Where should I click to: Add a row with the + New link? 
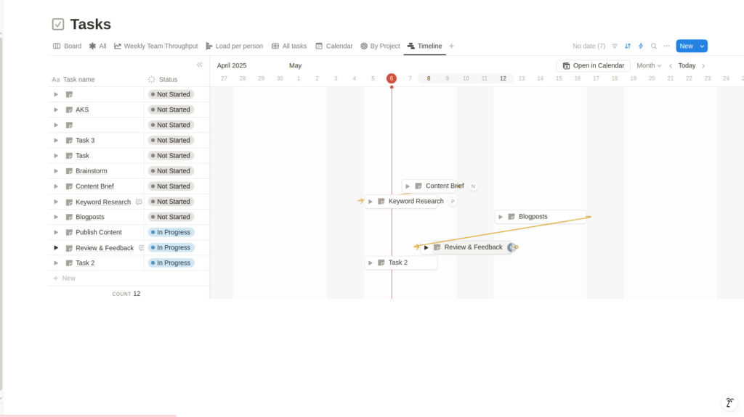pos(65,278)
